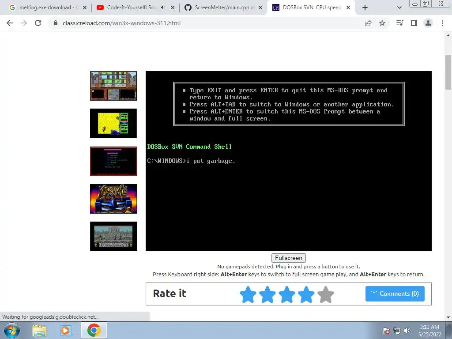
Task: Close the Code-It-Yourself tab
Action: (173, 8)
